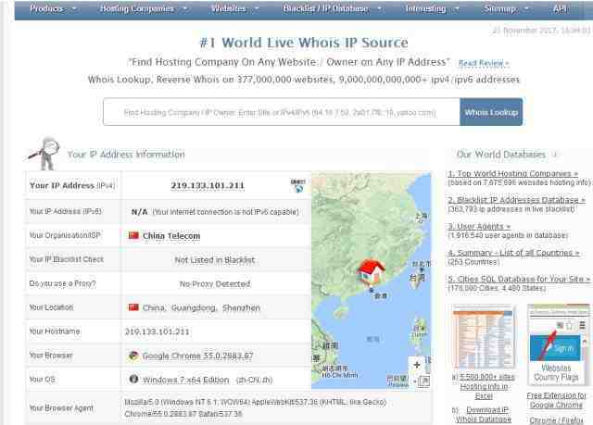593x425 pixels.
Task: Open Top World Hosting Companies link
Action: (513, 174)
